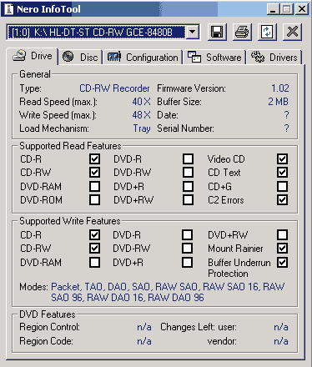The image size is (312, 367).
Task: Switch to the Drive tab
Action: click(x=33, y=56)
